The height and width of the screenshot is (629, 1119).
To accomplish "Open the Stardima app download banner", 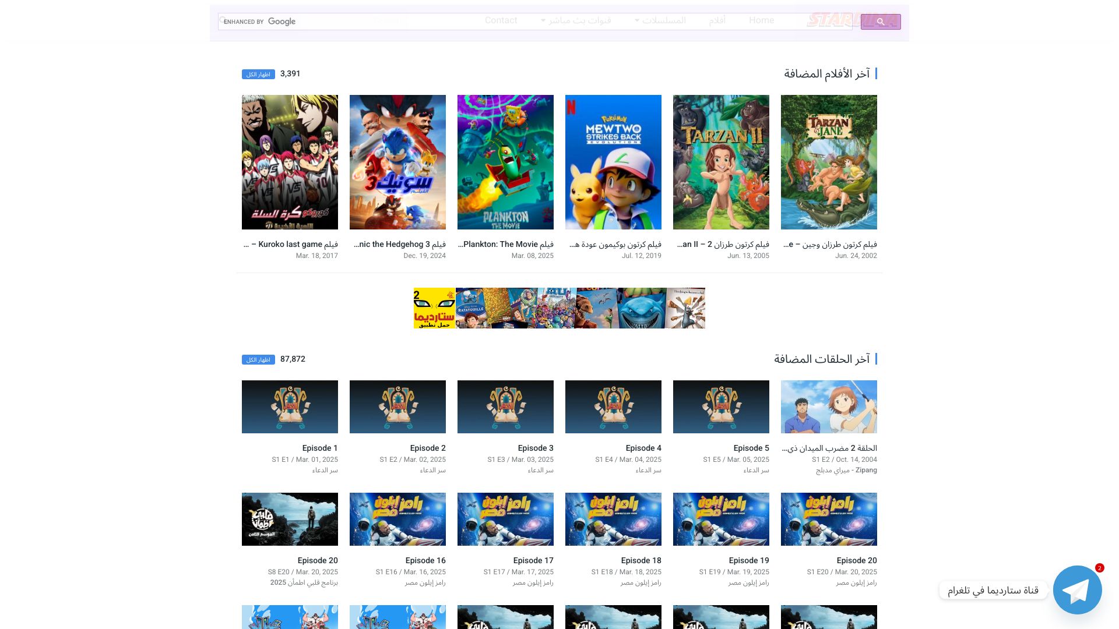I will tap(559, 308).
